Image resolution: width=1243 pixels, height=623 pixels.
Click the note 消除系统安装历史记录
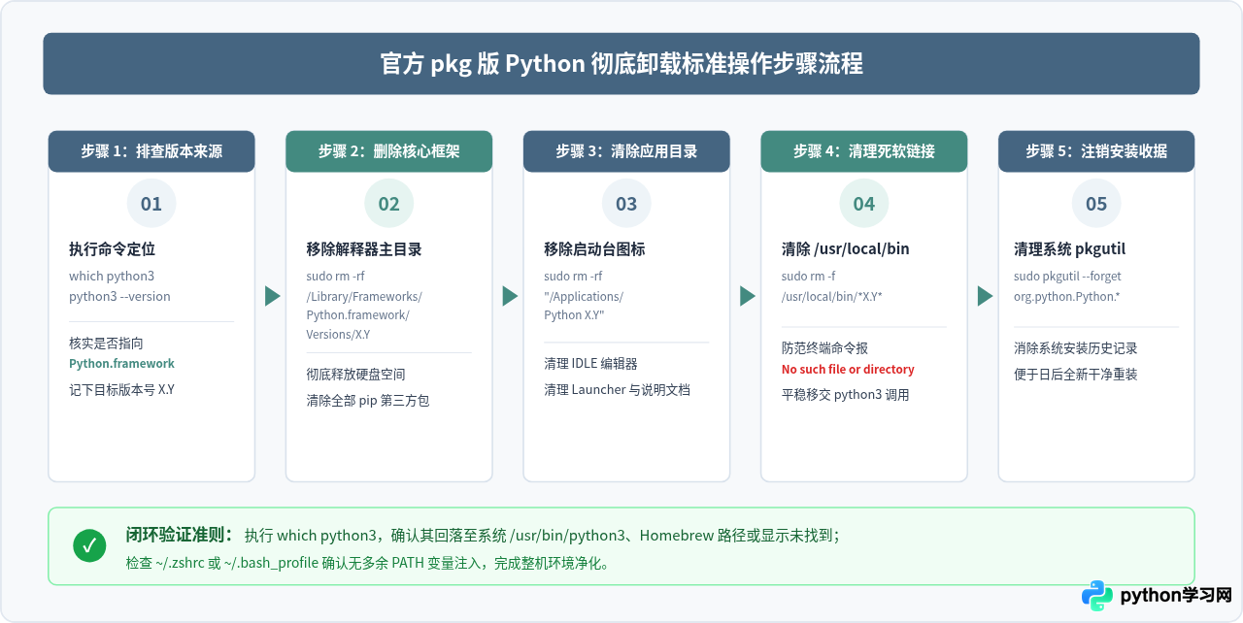coord(1076,348)
